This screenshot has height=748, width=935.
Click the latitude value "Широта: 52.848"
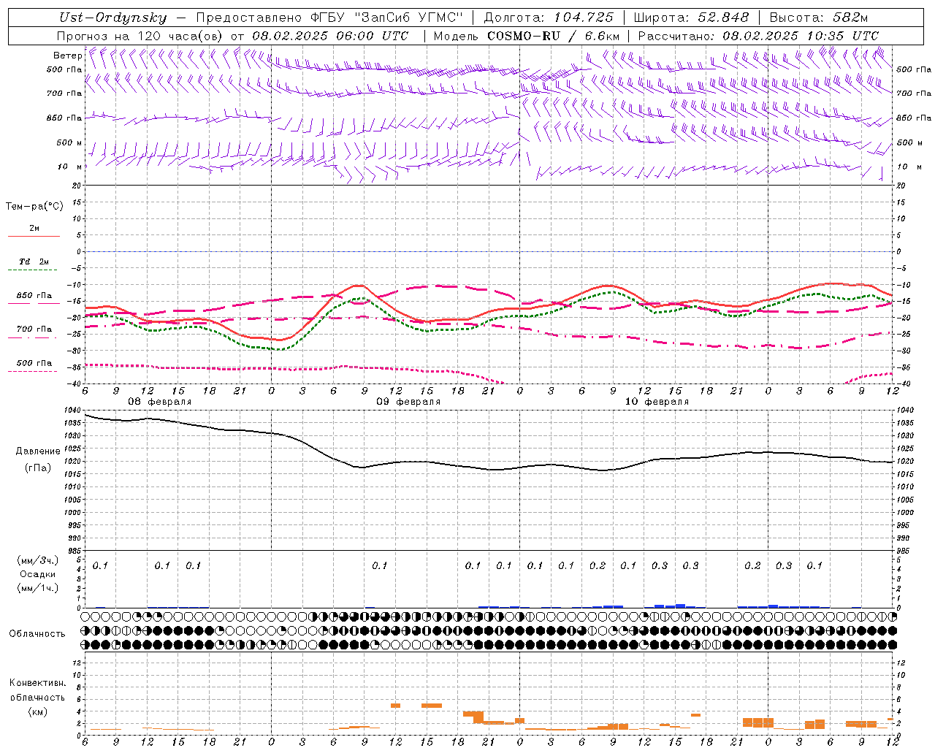691,18
